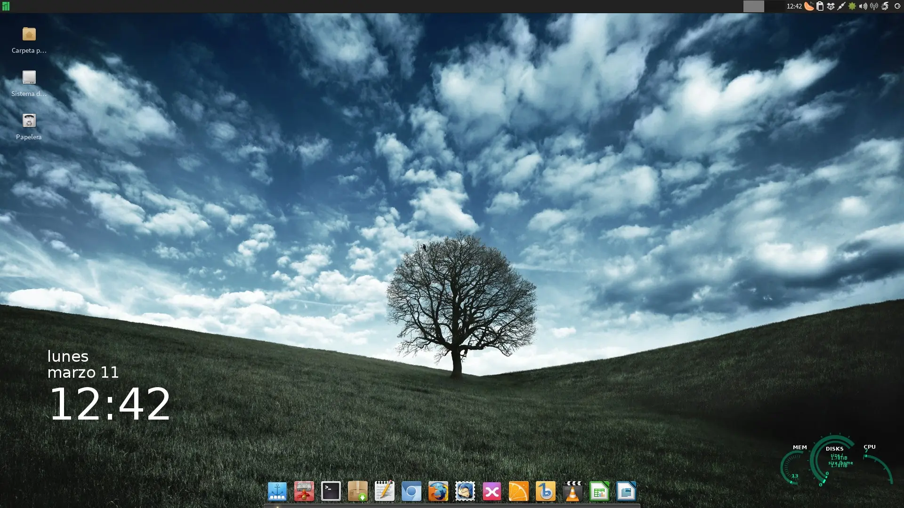The image size is (904, 508).
Task: Select the first gray workspace in the switcher
Action: click(753, 6)
